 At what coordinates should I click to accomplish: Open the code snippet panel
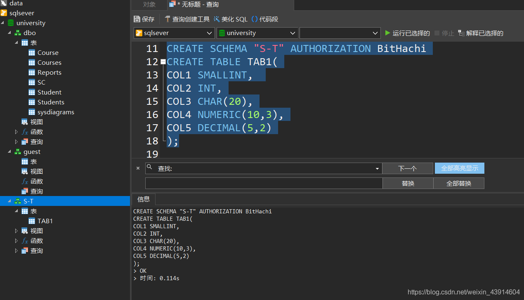(264, 19)
